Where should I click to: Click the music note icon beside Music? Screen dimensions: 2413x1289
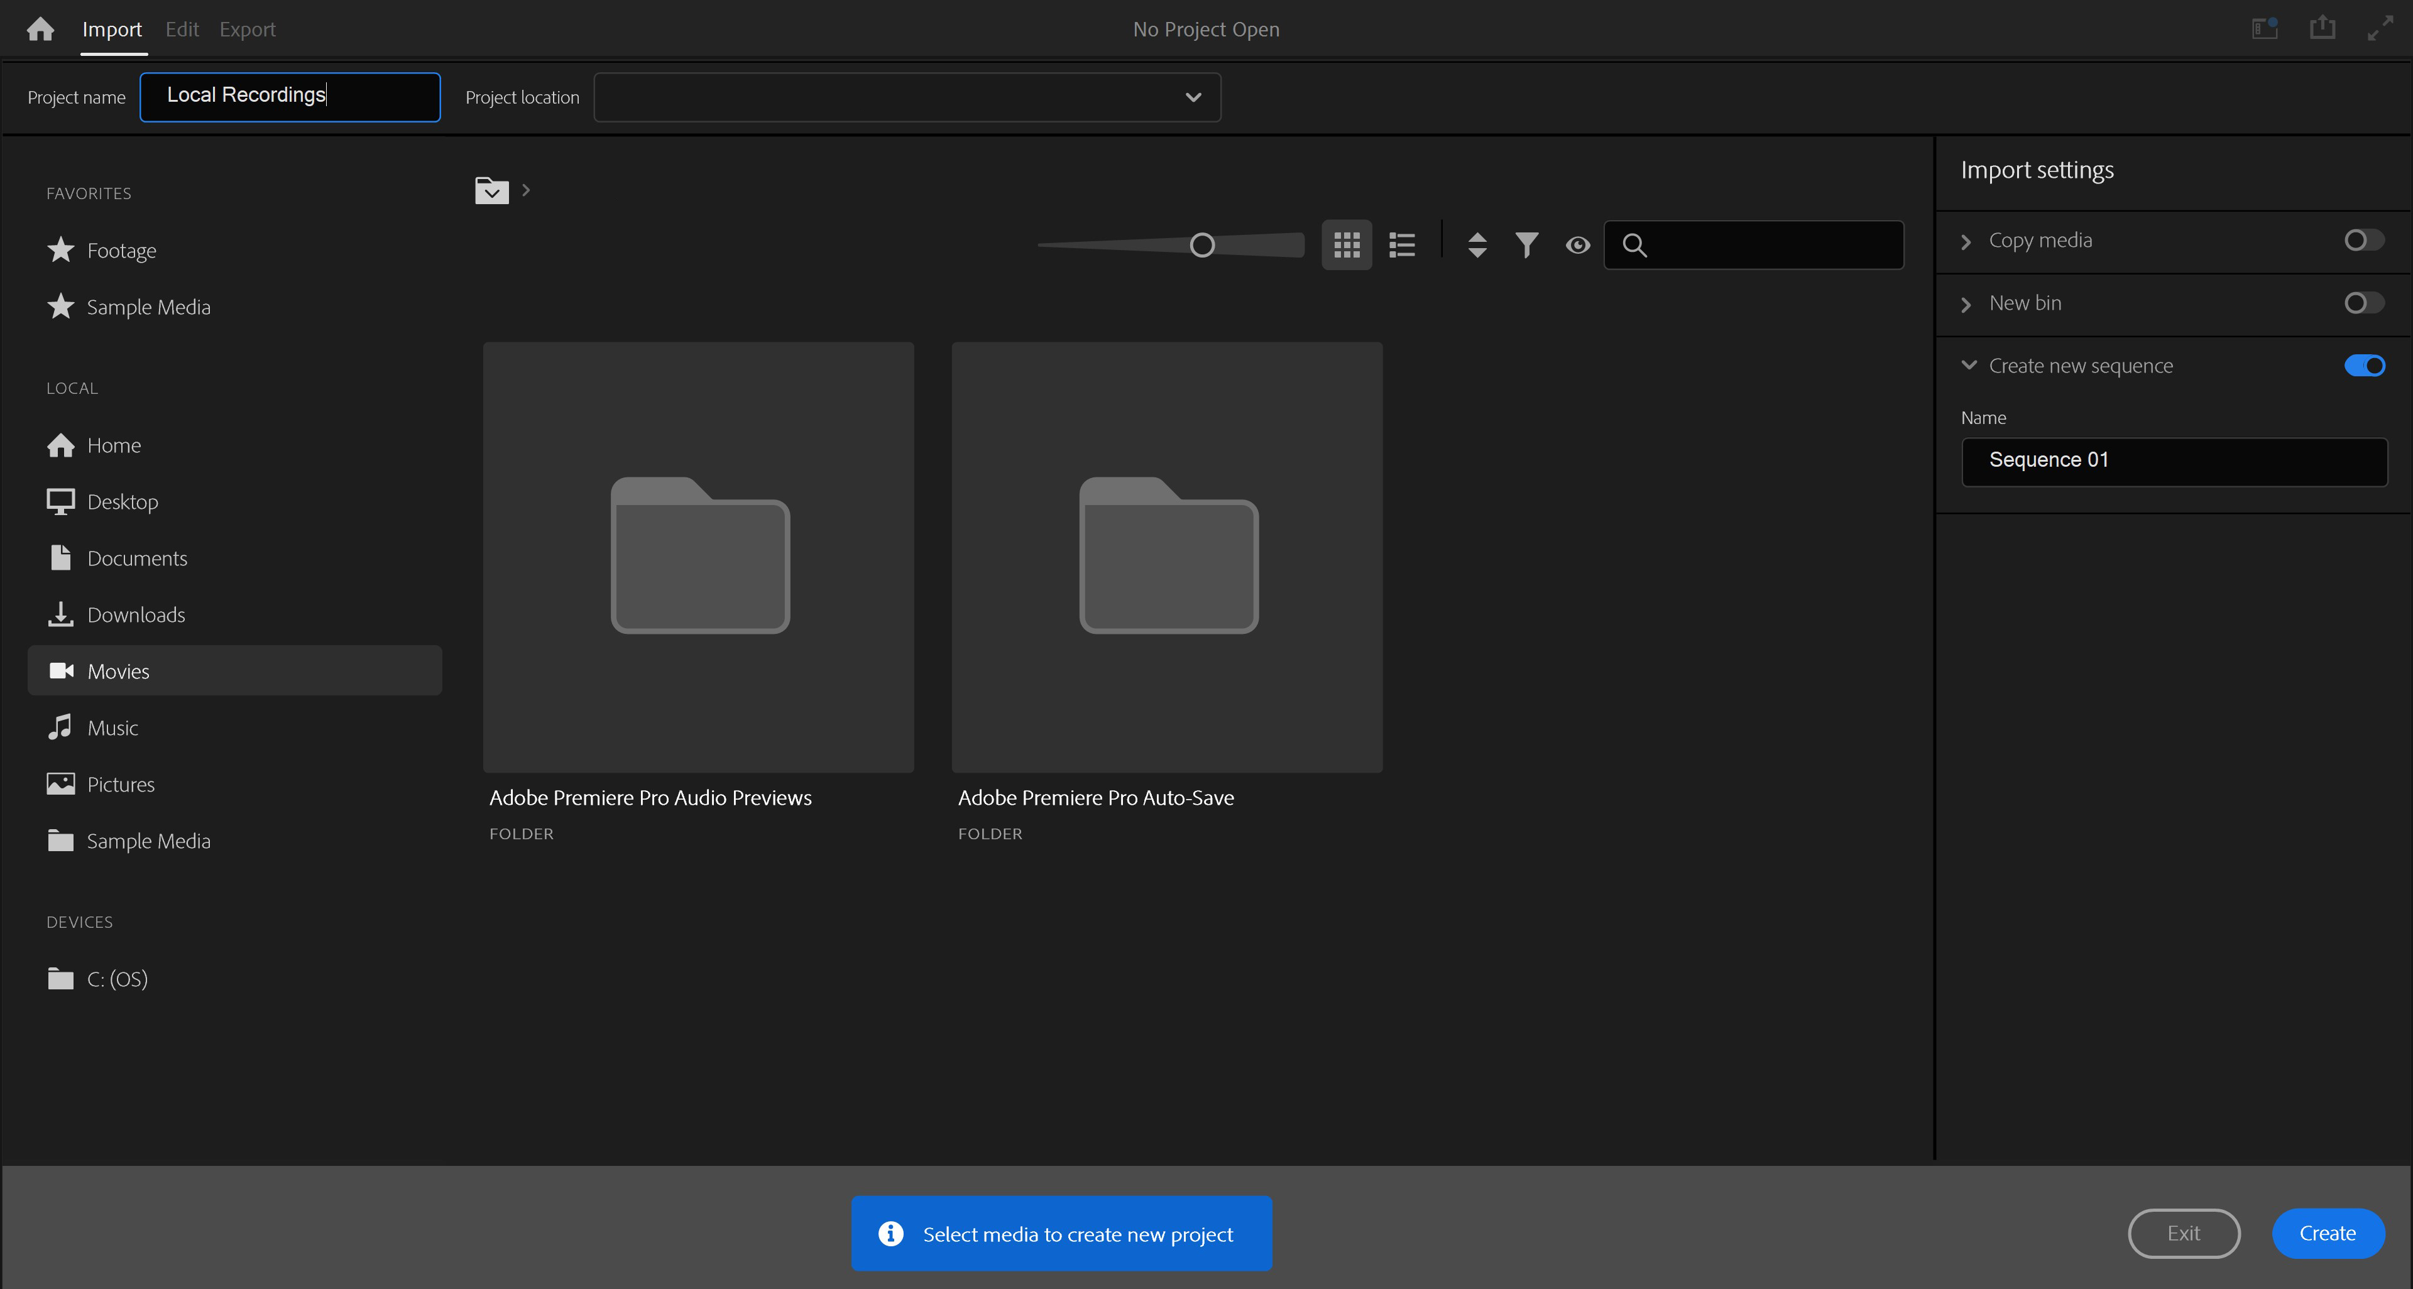point(61,727)
